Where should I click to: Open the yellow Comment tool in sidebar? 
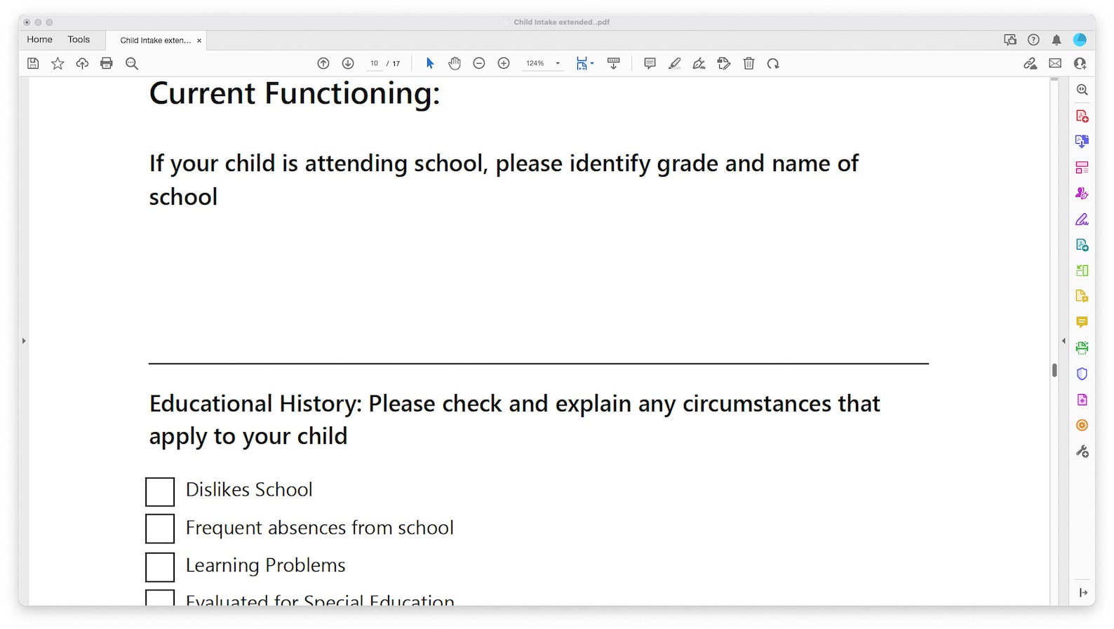[1082, 322]
